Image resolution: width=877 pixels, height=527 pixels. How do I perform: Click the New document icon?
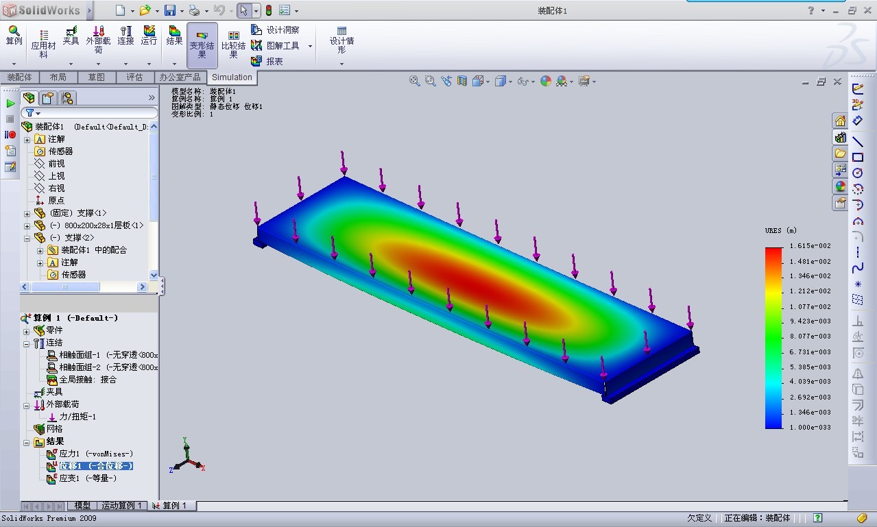[120, 10]
